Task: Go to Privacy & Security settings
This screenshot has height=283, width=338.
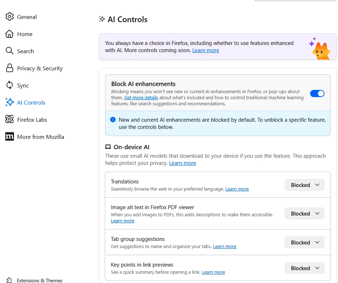Action: point(40,68)
